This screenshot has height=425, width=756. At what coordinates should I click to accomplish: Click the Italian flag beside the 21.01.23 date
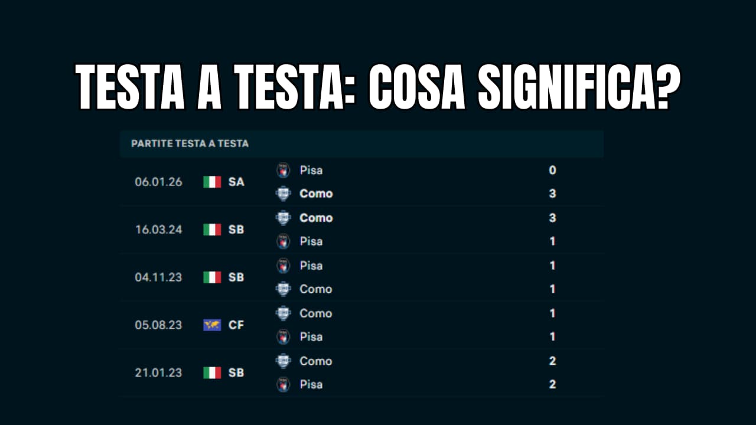(212, 372)
